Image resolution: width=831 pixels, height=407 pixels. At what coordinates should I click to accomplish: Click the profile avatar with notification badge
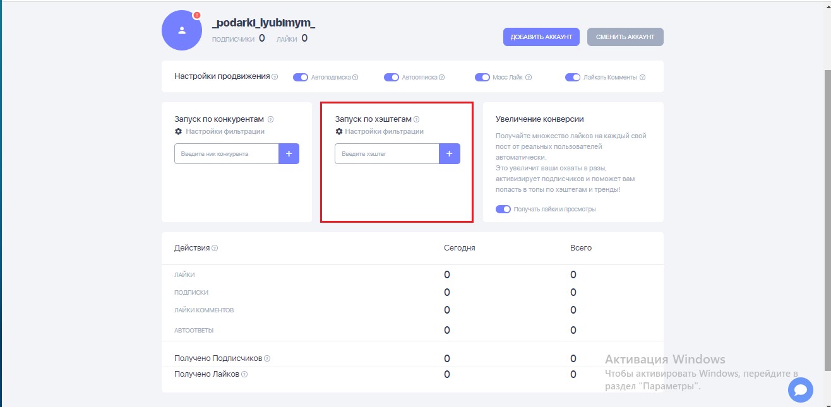click(x=182, y=30)
